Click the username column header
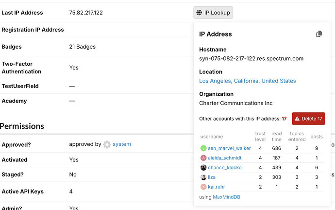The width and height of the screenshot is (335, 210). [212, 137]
